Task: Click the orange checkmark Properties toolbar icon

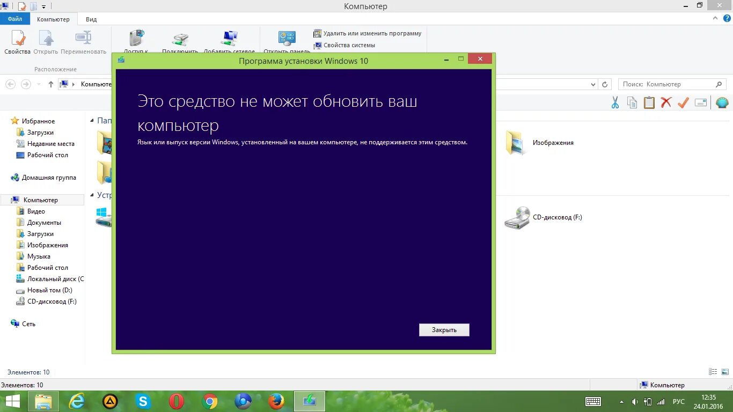Action: pos(683,102)
